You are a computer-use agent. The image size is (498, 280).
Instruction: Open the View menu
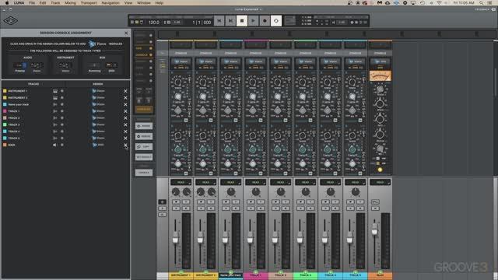click(x=128, y=3)
